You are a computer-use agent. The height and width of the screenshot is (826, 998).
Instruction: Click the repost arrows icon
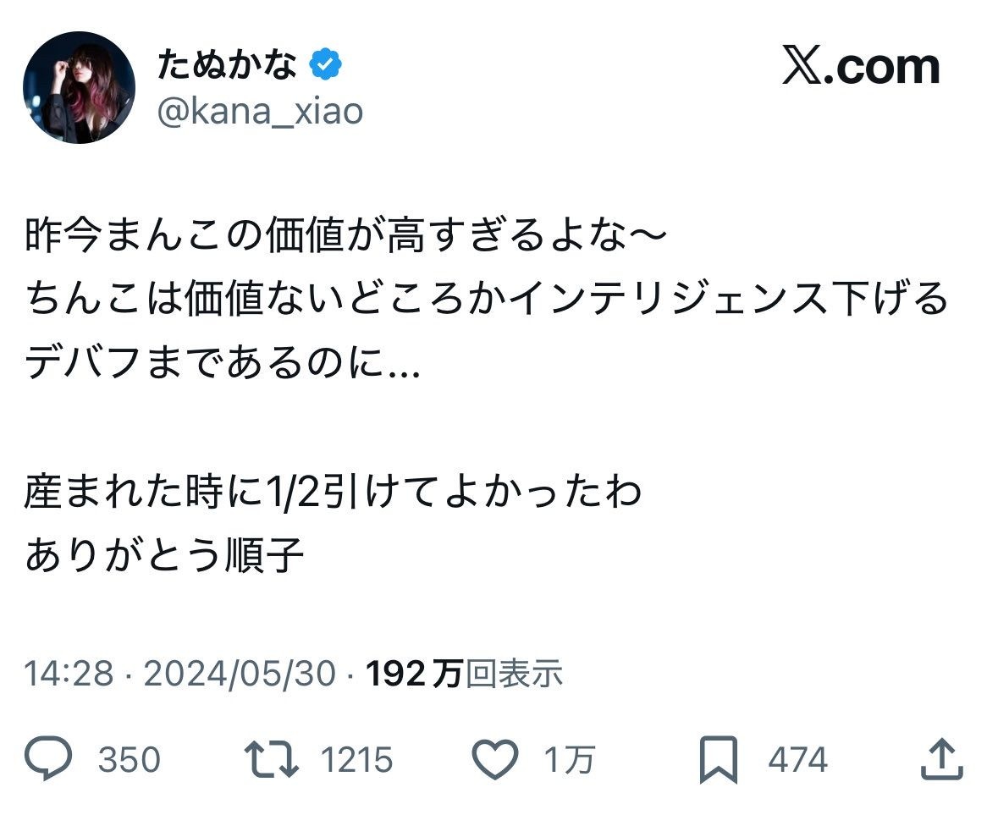(x=271, y=760)
